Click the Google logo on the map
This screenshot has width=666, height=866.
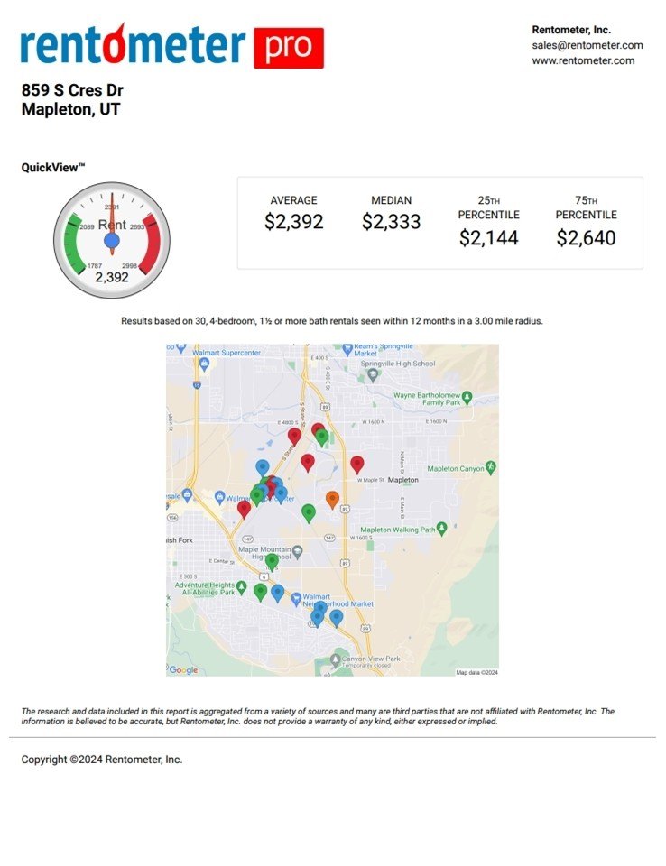[184, 670]
